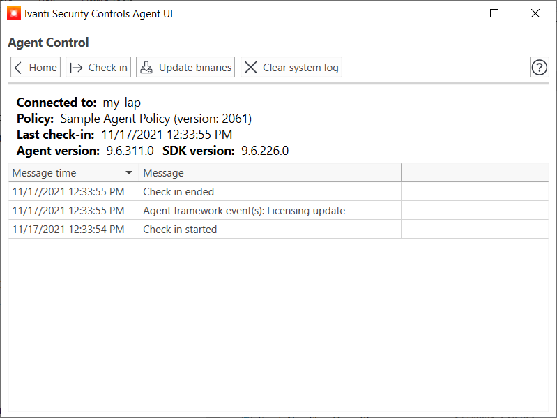Click the Agent version value 9.6.311.0

130,151
